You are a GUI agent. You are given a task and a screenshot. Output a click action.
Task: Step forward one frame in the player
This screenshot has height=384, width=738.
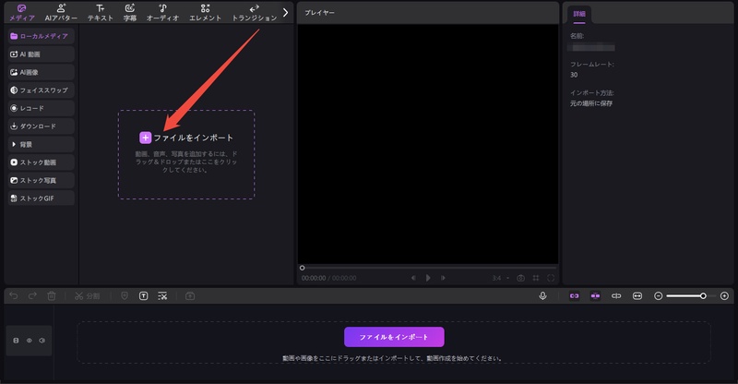443,278
